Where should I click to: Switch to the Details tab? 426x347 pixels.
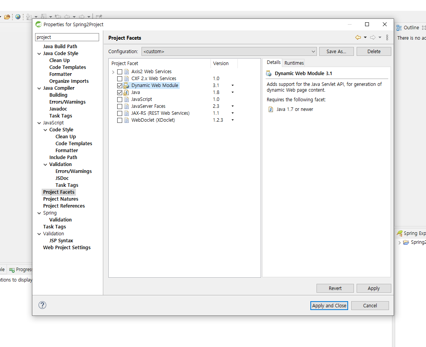pos(273,62)
